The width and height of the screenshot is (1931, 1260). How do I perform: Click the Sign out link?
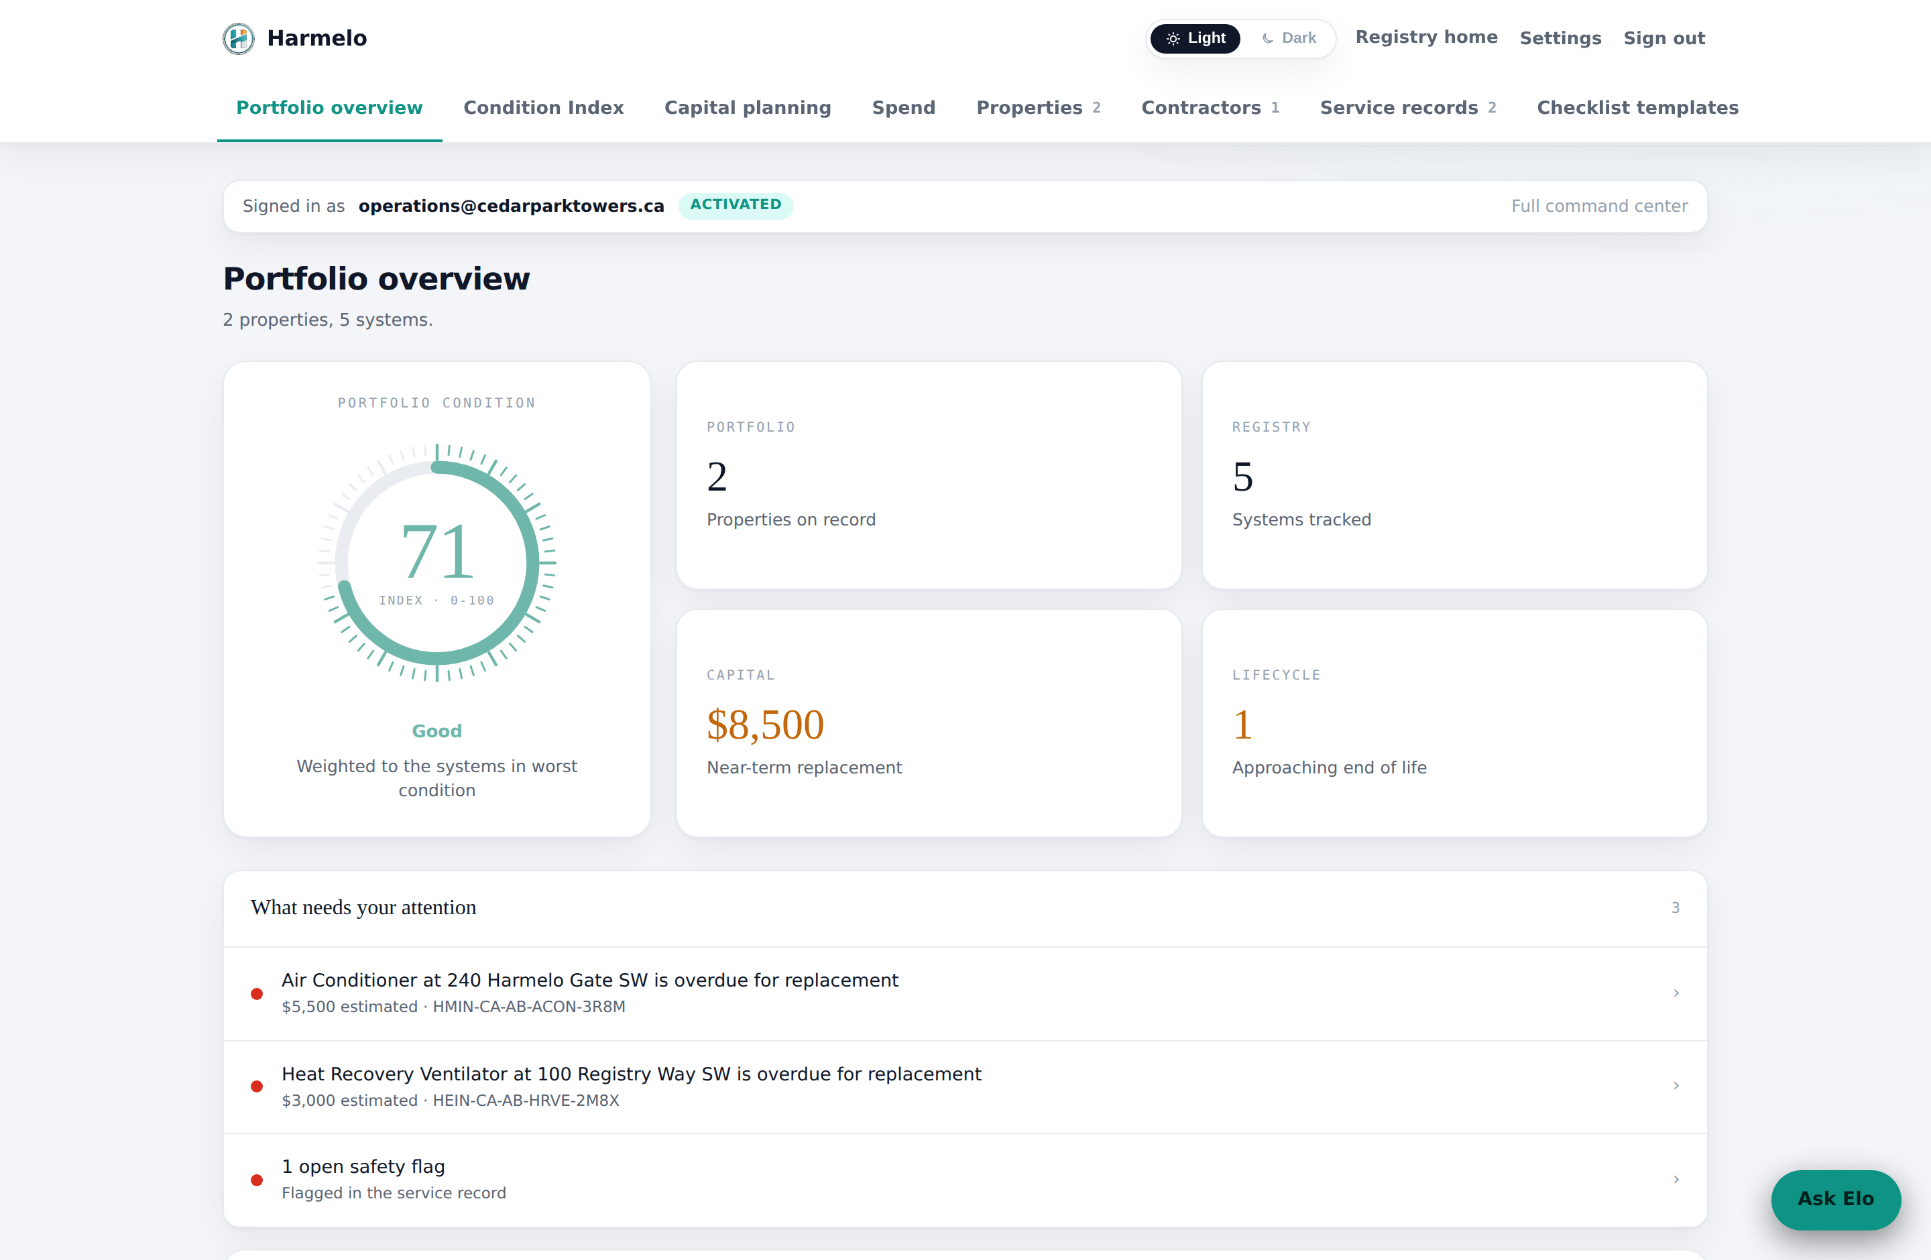coord(1664,38)
